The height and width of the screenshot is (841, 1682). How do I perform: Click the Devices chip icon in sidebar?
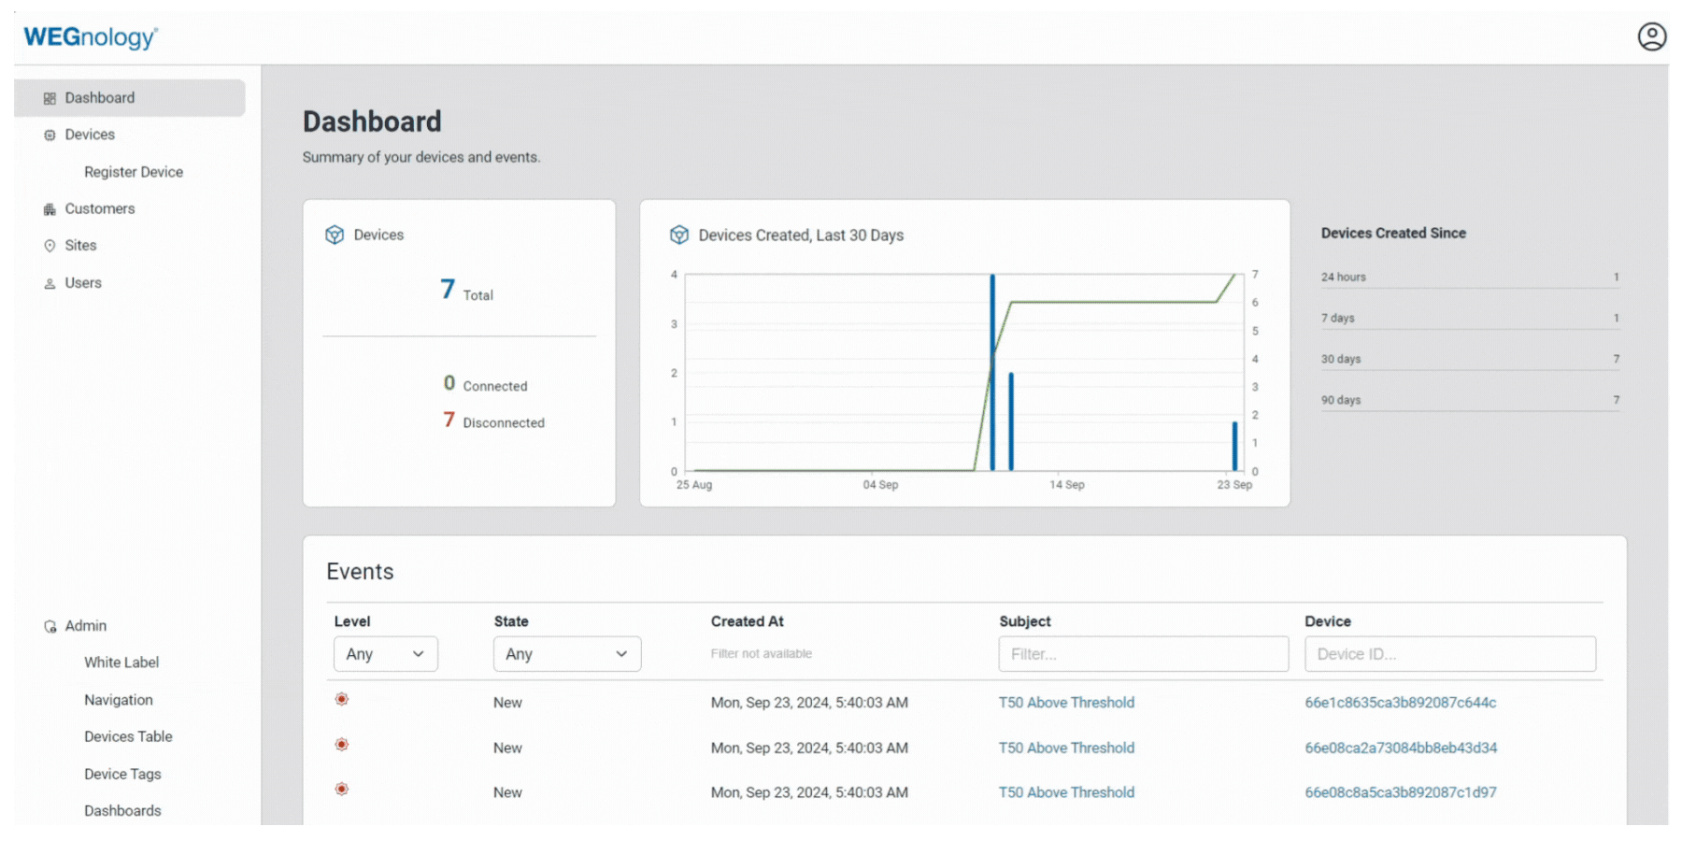click(50, 135)
